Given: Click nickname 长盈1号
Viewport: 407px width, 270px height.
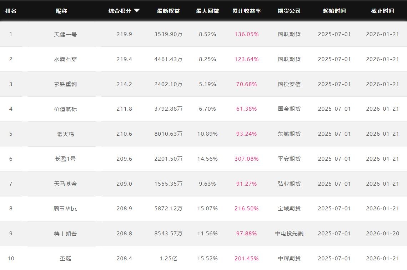Looking at the screenshot, I should coord(65,159).
